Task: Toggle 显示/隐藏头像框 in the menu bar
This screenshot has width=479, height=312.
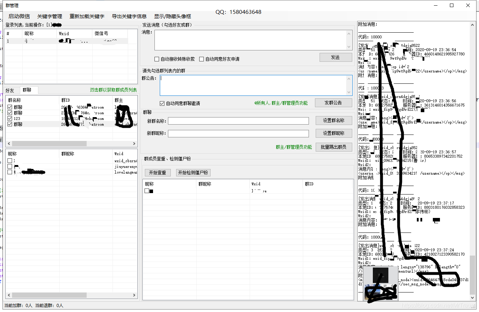Action: pyautogui.click(x=173, y=16)
